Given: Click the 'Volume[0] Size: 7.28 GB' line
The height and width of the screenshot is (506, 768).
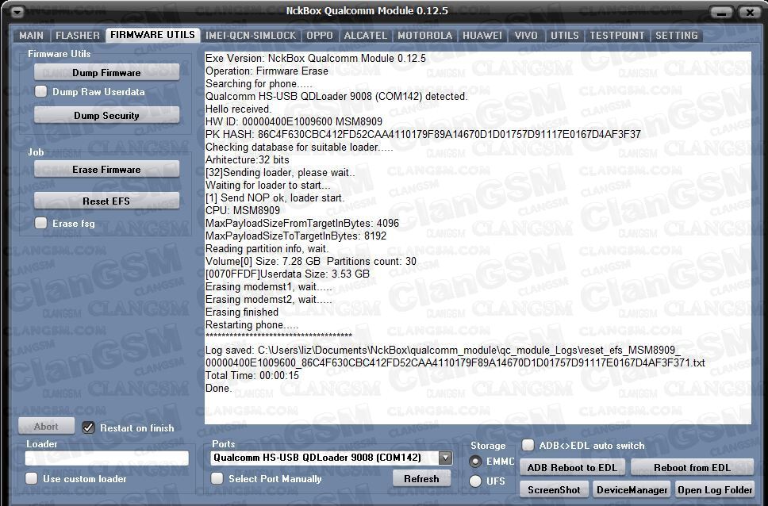Looking at the screenshot, I should [311, 261].
